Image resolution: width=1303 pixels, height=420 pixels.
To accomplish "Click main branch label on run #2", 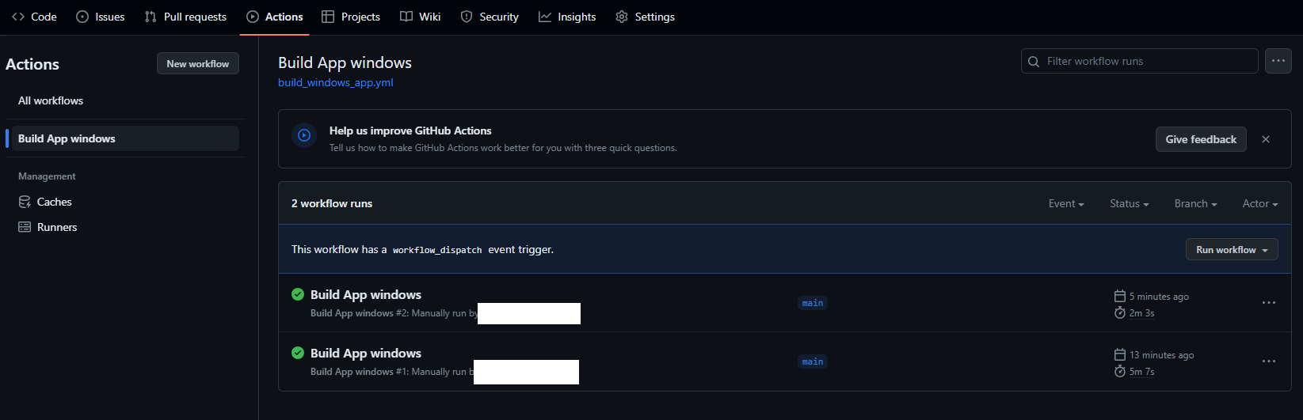I will pos(813,303).
